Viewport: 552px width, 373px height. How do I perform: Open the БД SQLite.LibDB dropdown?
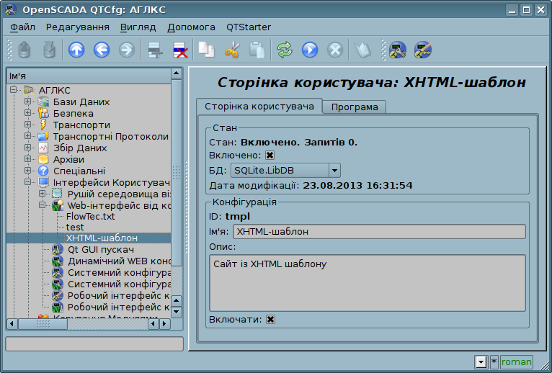click(x=285, y=171)
